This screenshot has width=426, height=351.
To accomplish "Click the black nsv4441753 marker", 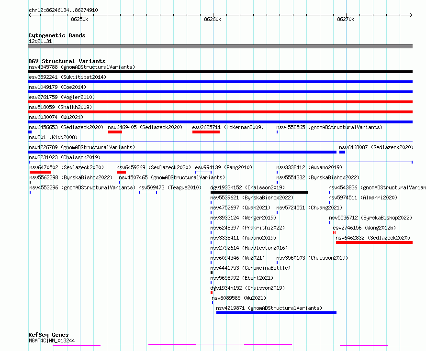I will (212, 273).
